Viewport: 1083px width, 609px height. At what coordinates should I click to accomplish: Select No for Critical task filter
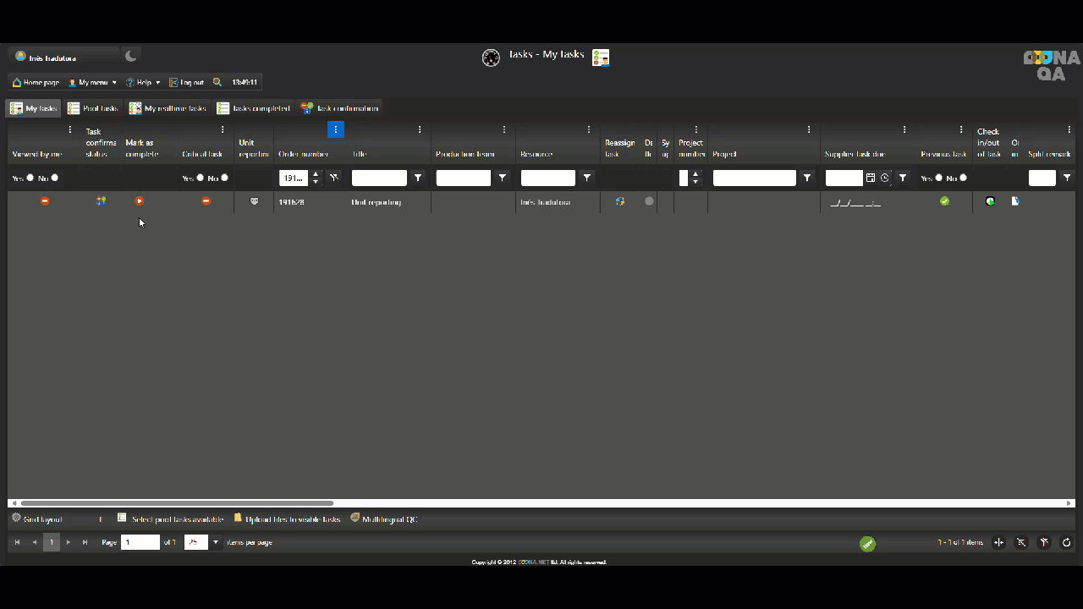click(224, 178)
